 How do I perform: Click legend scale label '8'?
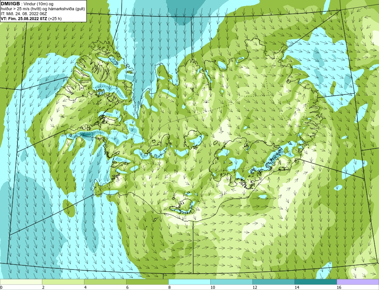pyautogui.click(x=169, y=287)
